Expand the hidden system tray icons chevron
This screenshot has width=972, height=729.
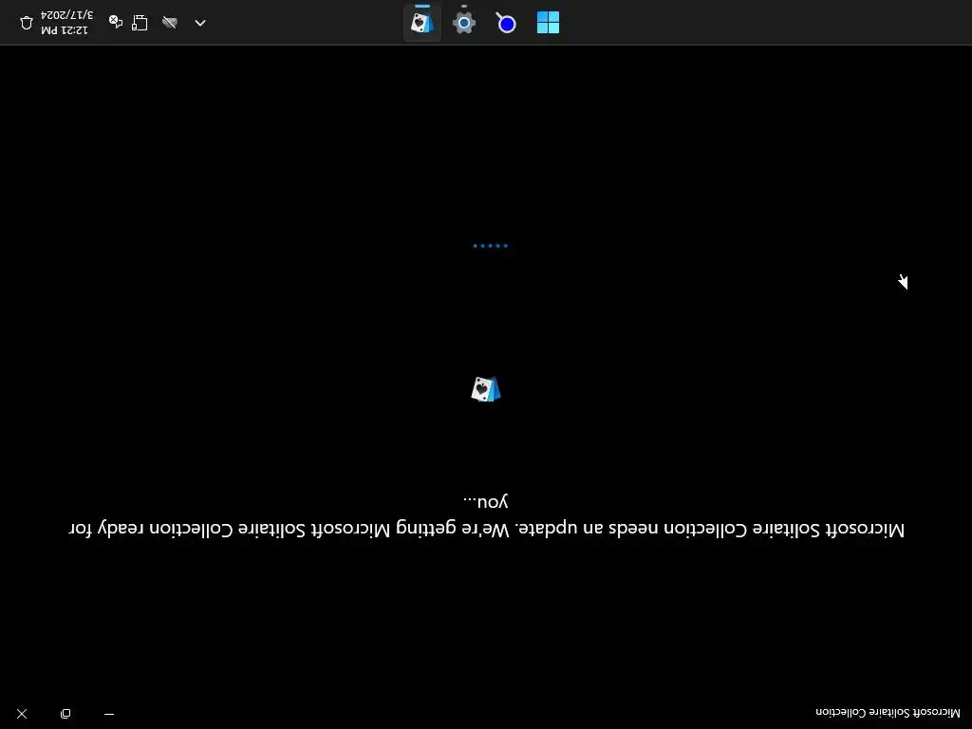tap(199, 23)
